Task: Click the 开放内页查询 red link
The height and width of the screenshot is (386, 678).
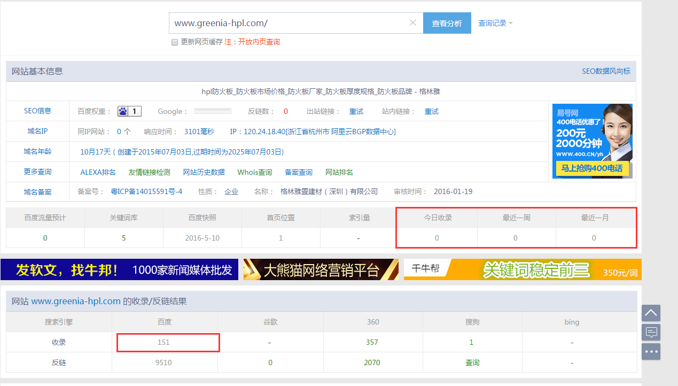Action: (x=259, y=42)
